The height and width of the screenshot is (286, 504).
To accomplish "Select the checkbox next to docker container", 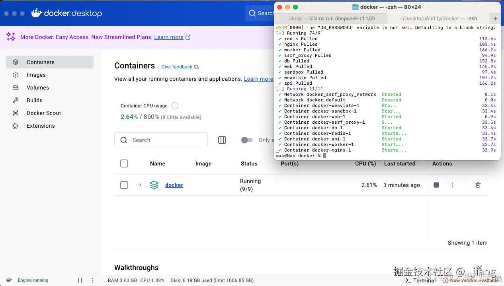I will [x=124, y=185].
